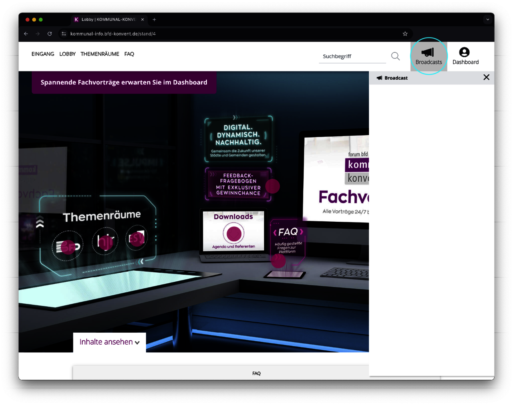Open the browser tab list chevron

click(488, 20)
